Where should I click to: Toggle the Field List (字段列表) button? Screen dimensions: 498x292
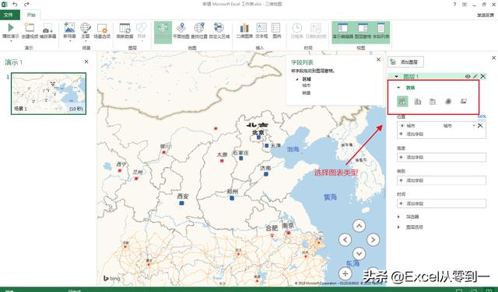coord(381,32)
